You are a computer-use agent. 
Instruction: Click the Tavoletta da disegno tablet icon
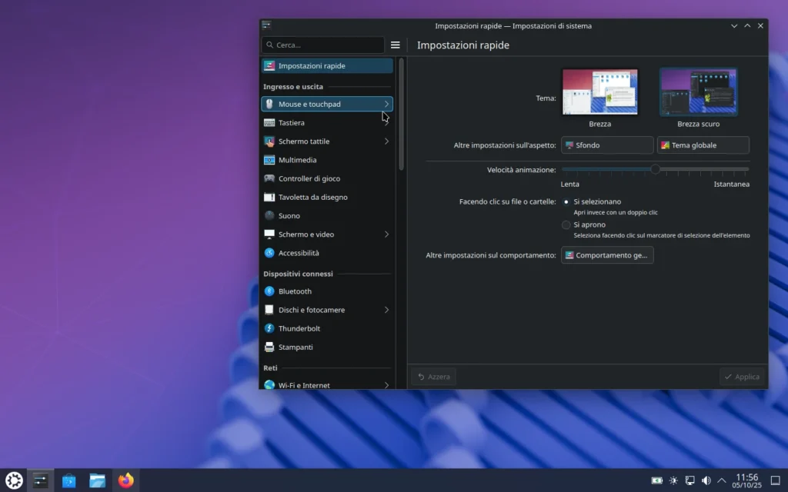pos(271,197)
